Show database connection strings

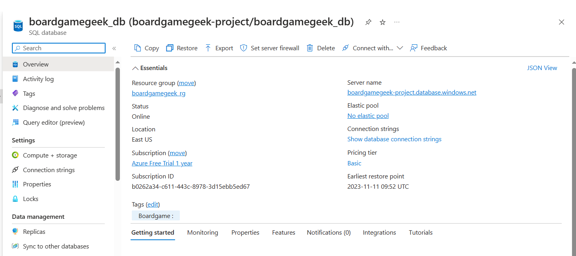(x=394, y=139)
